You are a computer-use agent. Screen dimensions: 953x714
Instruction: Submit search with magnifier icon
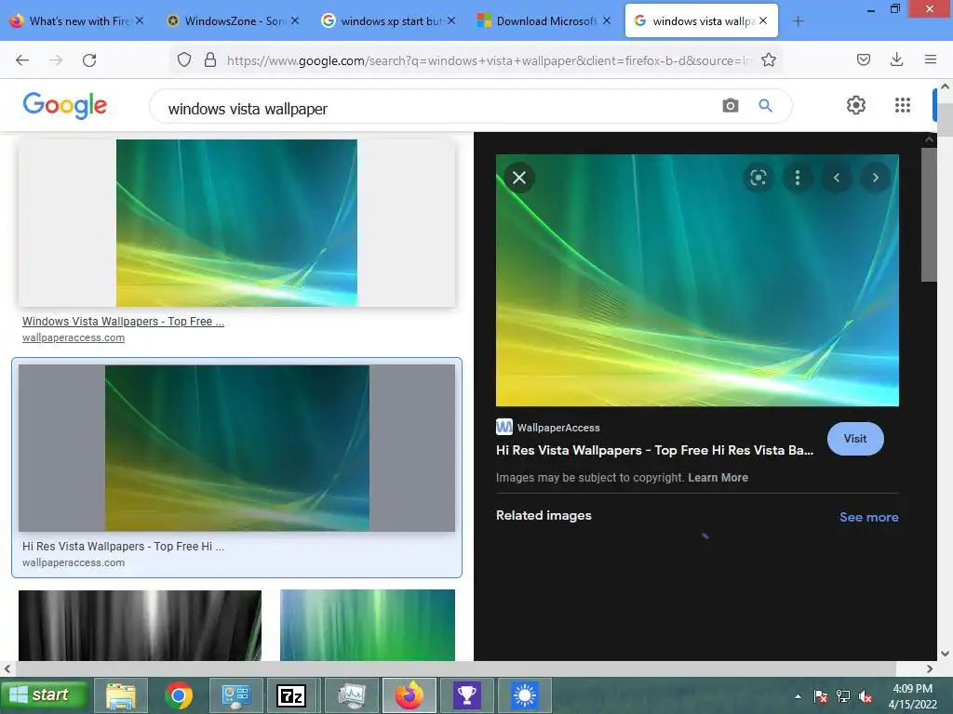tap(765, 106)
